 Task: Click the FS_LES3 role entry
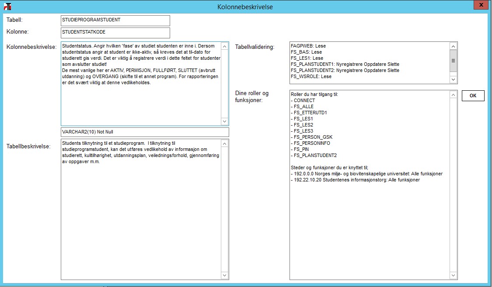pos(302,131)
